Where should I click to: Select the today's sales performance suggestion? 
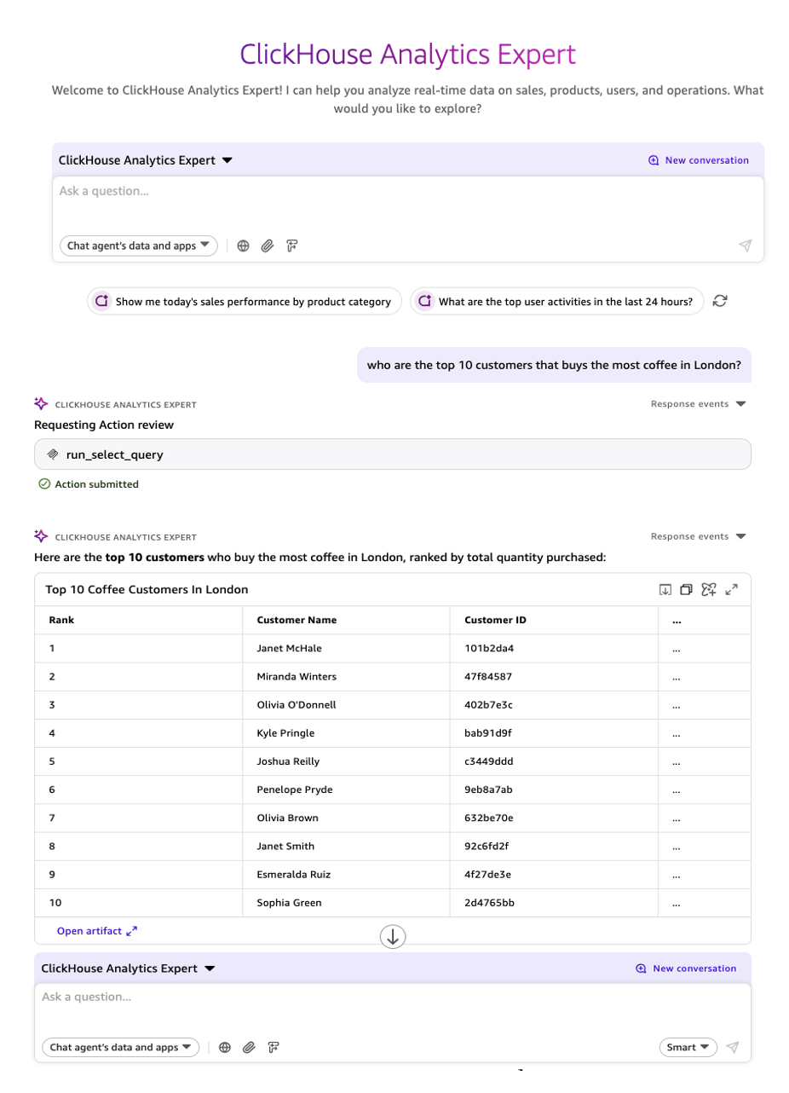pos(244,301)
